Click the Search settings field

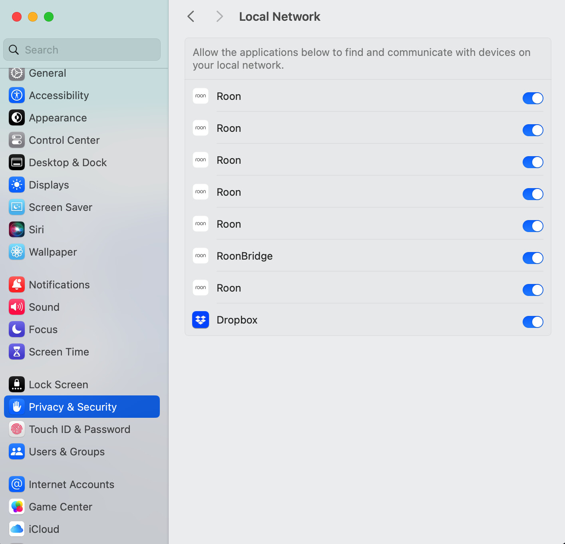pyautogui.click(x=82, y=50)
